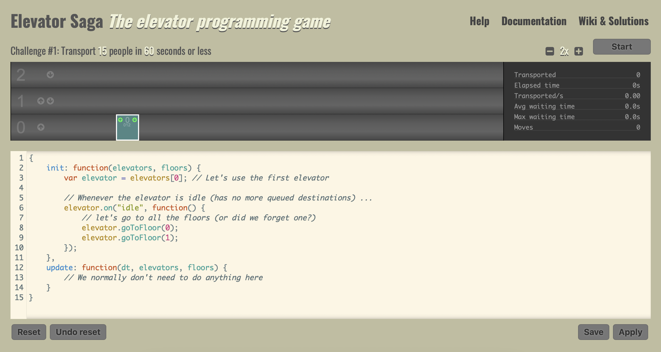Click floor number 2 label
This screenshot has height=352, width=661.
21,75
